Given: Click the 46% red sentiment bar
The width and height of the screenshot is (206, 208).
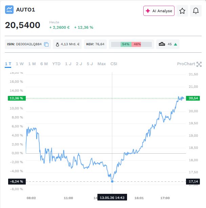Looking at the screenshot, I should coord(136,44).
